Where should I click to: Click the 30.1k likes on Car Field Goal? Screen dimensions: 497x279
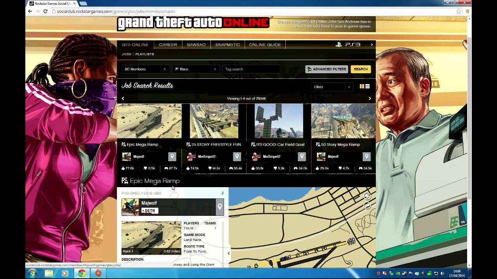[x=257, y=168]
